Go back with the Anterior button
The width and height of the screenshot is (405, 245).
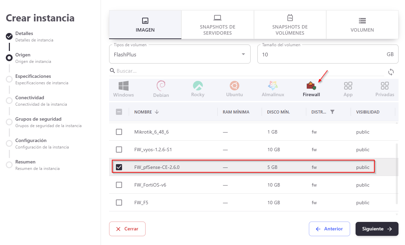click(x=329, y=229)
